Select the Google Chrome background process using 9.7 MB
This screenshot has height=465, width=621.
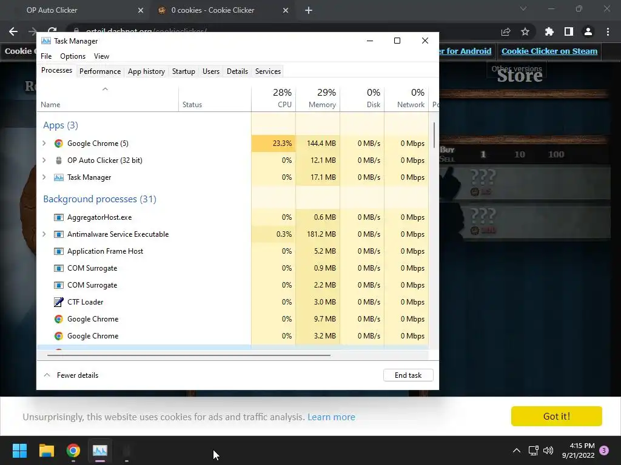tap(233, 318)
